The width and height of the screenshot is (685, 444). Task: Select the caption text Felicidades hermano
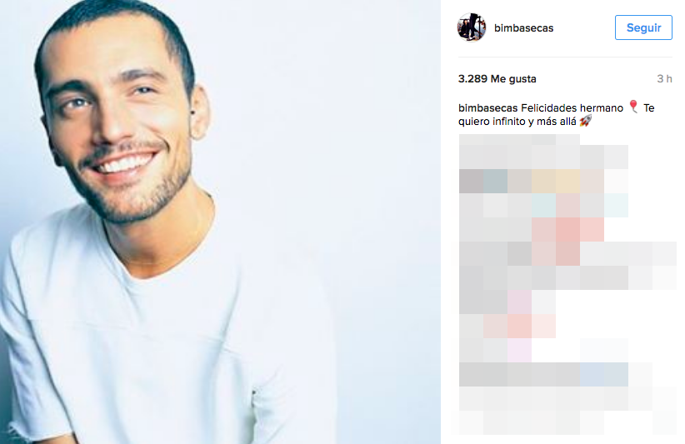point(572,107)
